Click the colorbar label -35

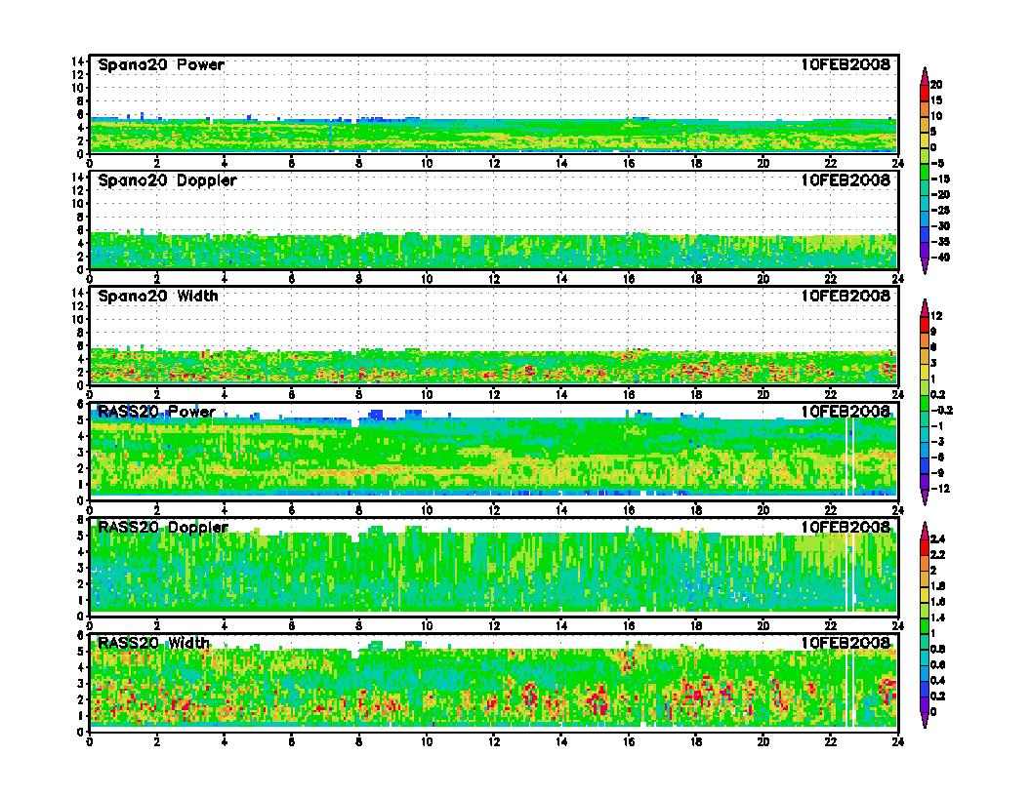click(x=940, y=242)
